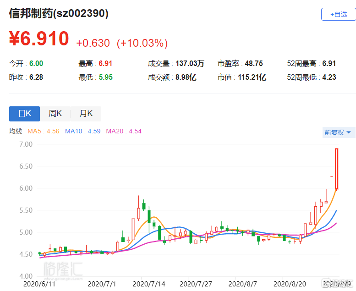Click the 今开 value 6.00
The image size is (356, 291).
pos(36,64)
